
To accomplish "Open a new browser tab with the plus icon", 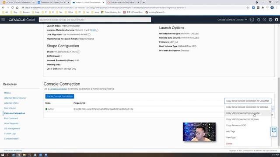I will click(x=144, y=3).
